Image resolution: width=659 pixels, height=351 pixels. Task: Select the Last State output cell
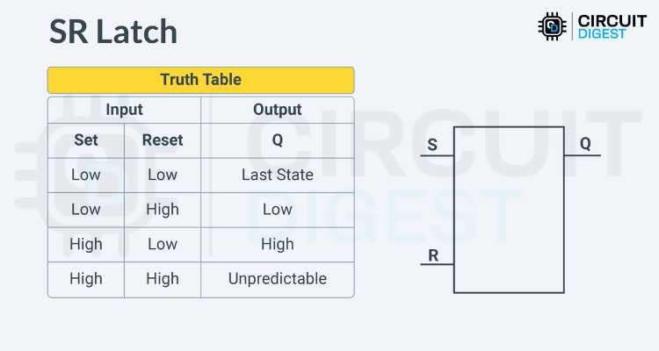277,175
